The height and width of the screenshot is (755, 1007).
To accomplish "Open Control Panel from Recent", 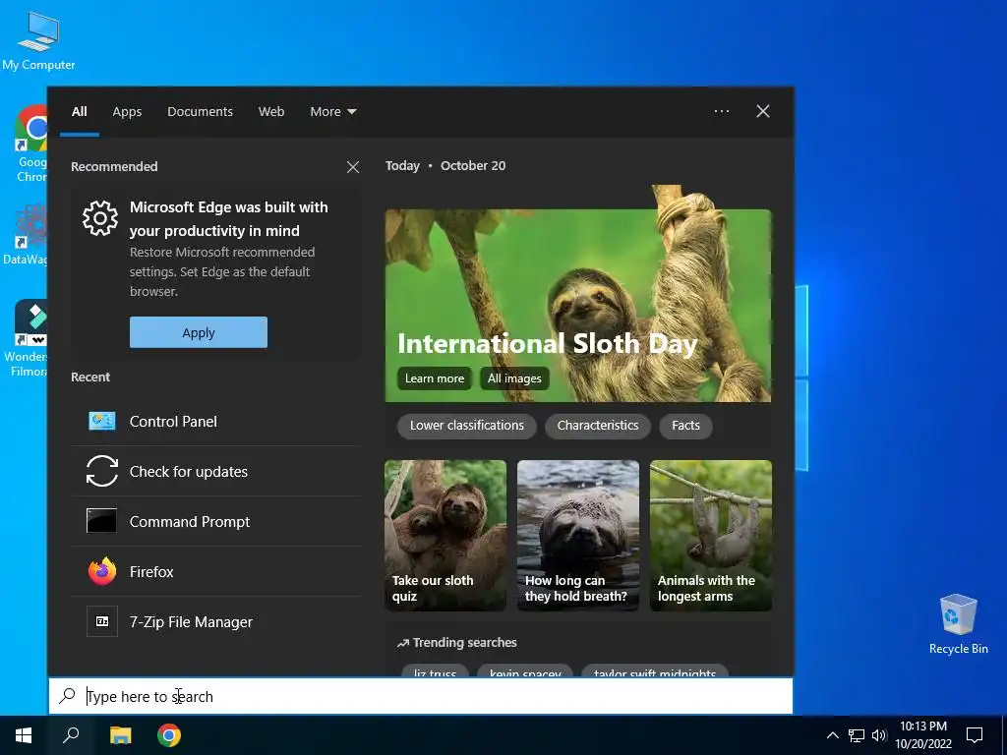I will pyautogui.click(x=216, y=421).
